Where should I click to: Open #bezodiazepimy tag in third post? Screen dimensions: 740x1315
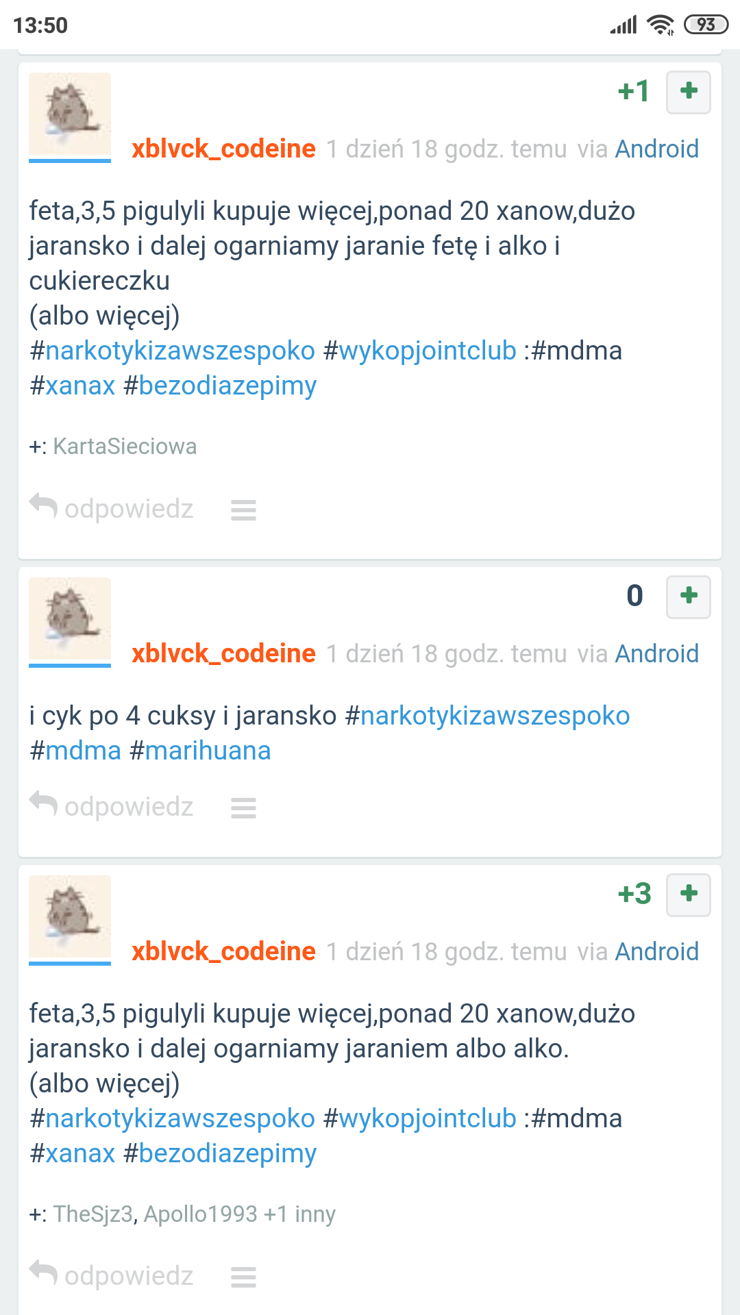point(220,1154)
